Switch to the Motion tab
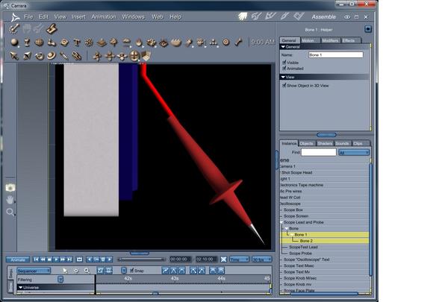448x302 pixels. (x=310, y=40)
